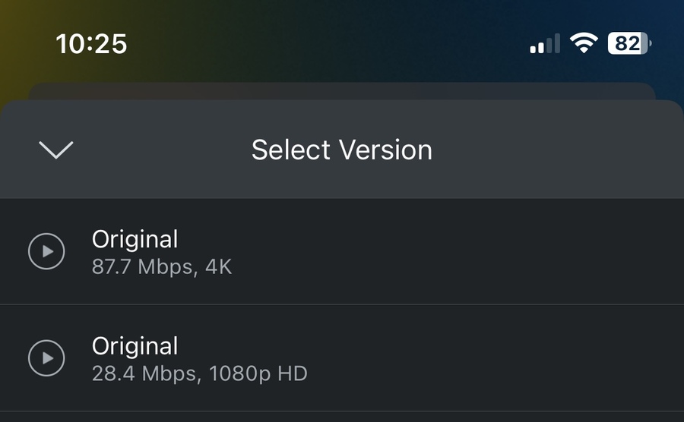Screen dimensions: 684x422
Task: Click the second "Original" label
Action: pyautogui.click(x=135, y=346)
